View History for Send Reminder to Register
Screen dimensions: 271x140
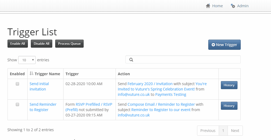point(229,106)
